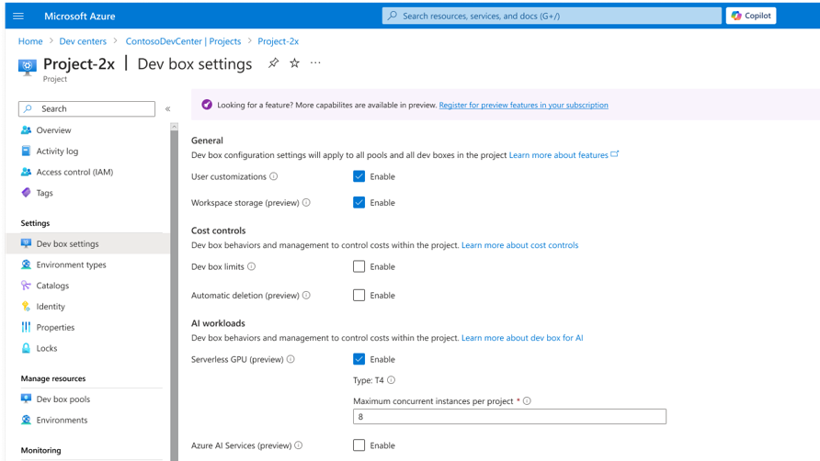The height and width of the screenshot is (461, 820).
Task: Click the info icon beside Type: T4
Action: (391, 380)
